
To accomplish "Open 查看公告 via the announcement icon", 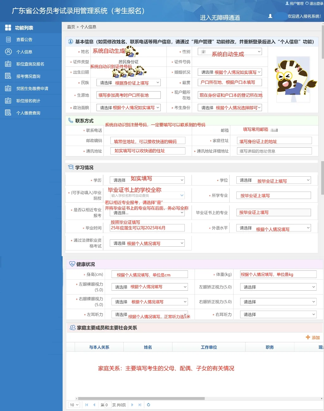I will (8, 39).
